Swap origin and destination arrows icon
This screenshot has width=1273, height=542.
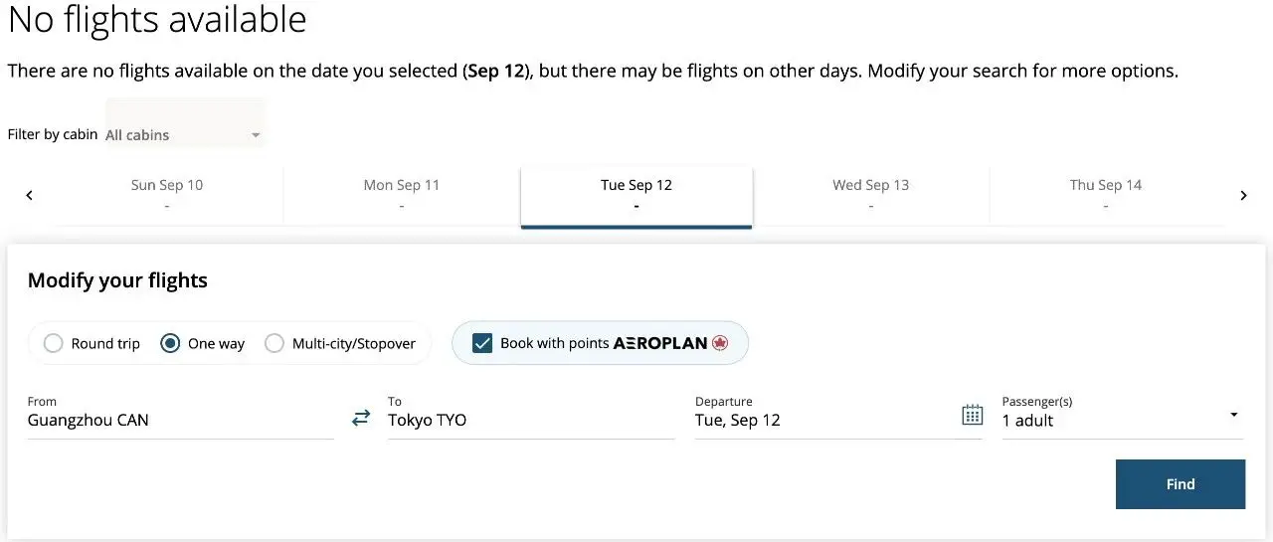[x=361, y=419]
